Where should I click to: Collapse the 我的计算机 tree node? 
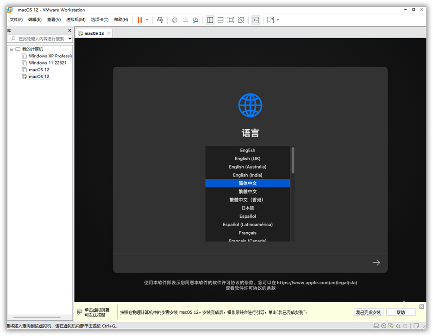click(x=12, y=49)
